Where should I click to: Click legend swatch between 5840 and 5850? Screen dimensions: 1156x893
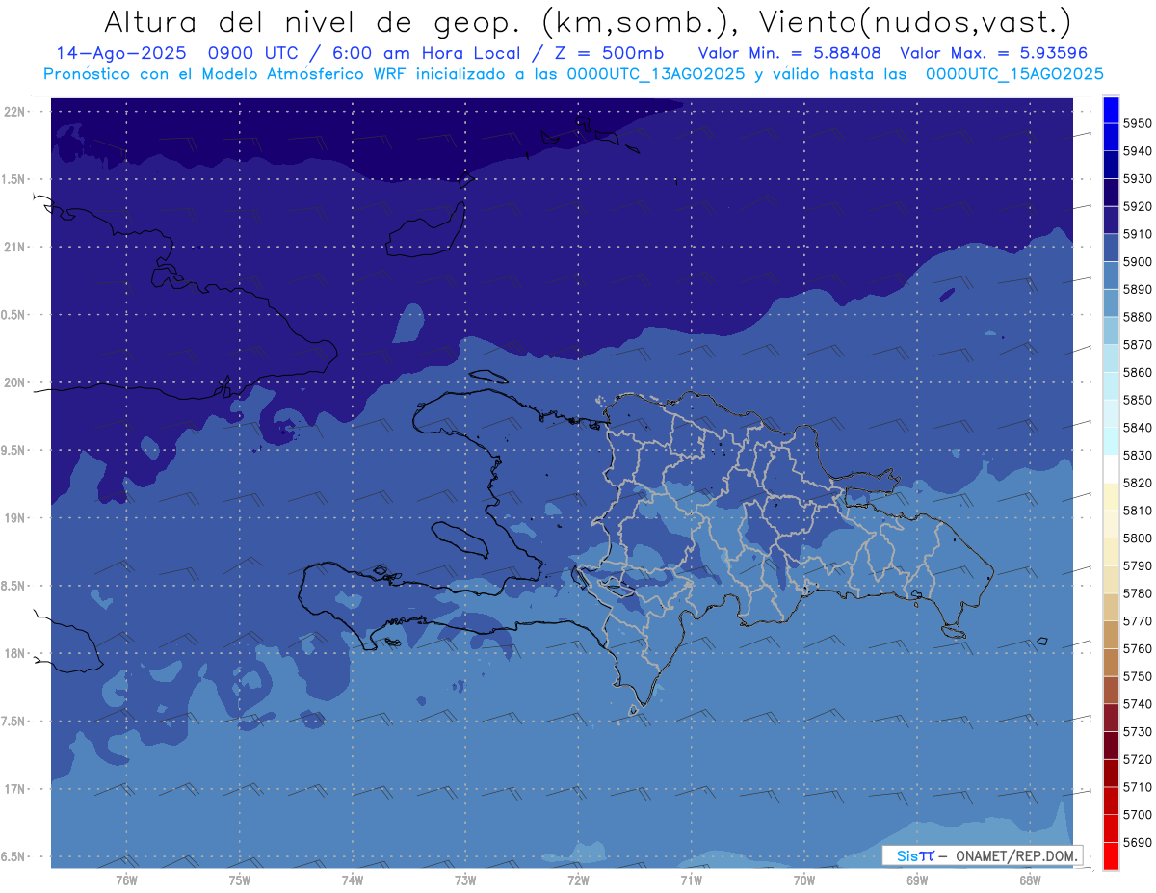tap(1111, 413)
